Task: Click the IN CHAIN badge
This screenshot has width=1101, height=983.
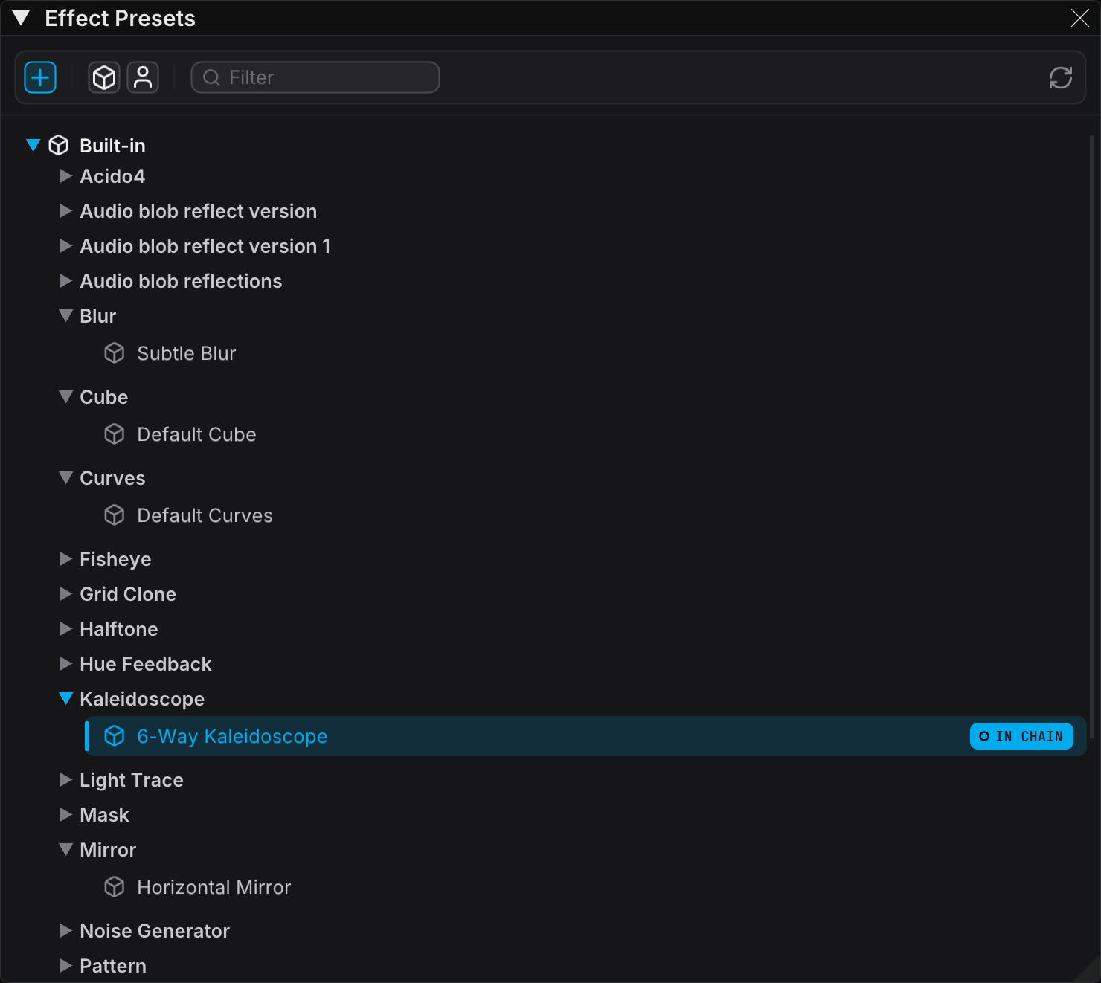Action: [1021, 736]
